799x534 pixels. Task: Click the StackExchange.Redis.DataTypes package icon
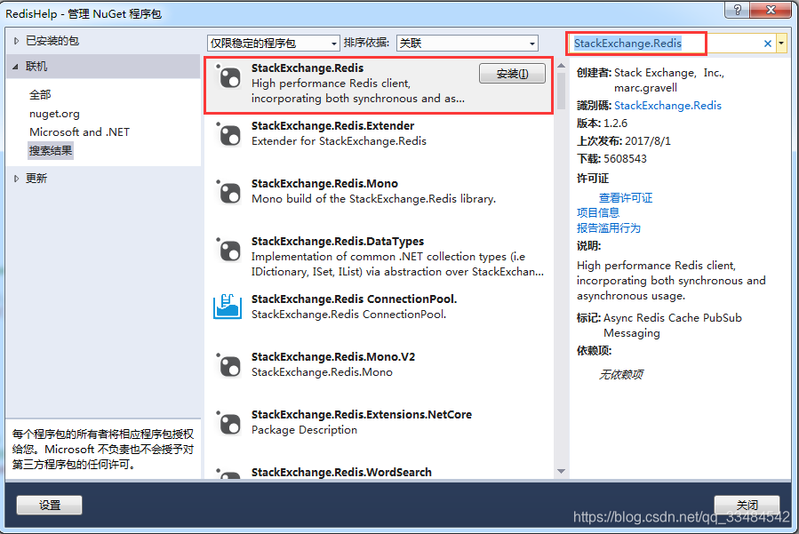click(x=228, y=251)
